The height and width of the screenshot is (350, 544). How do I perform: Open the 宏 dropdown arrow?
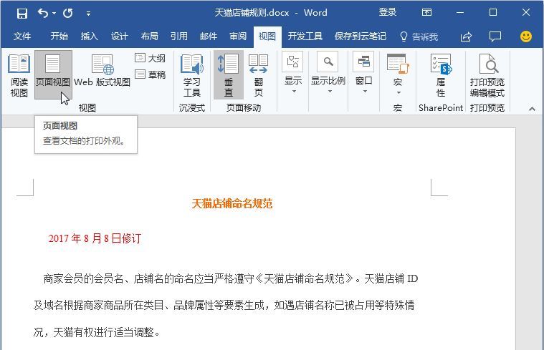(399, 93)
